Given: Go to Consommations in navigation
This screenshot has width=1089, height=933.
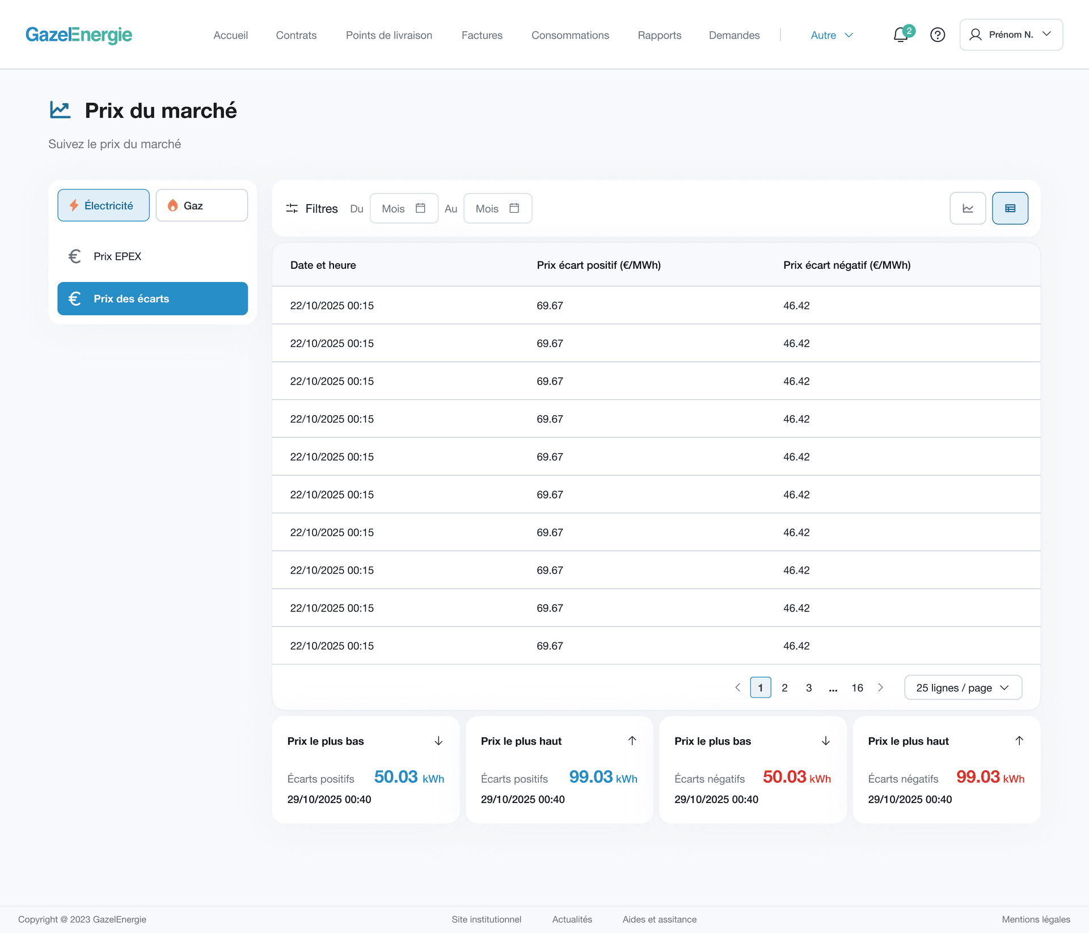Looking at the screenshot, I should point(570,35).
